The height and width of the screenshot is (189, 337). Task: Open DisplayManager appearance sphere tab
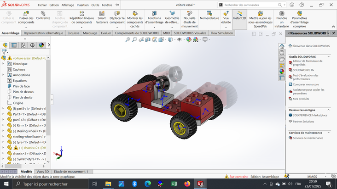(x=41, y=45)
